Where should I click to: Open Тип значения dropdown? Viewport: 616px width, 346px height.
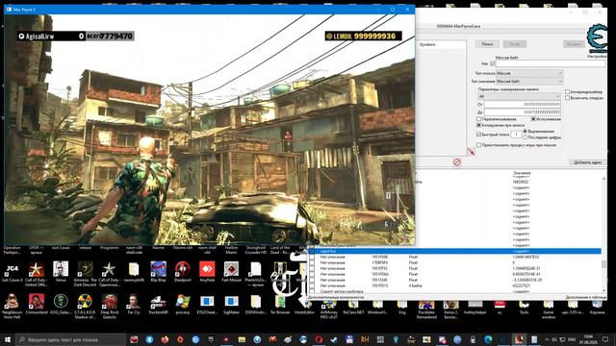point(529,81)
